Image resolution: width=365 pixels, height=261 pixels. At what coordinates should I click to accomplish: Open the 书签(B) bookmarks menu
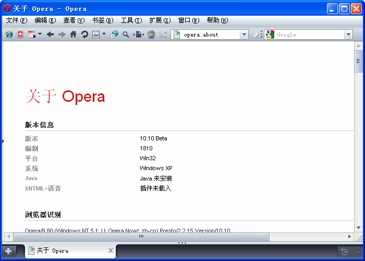pyautogui.click(x=102, y=20)
